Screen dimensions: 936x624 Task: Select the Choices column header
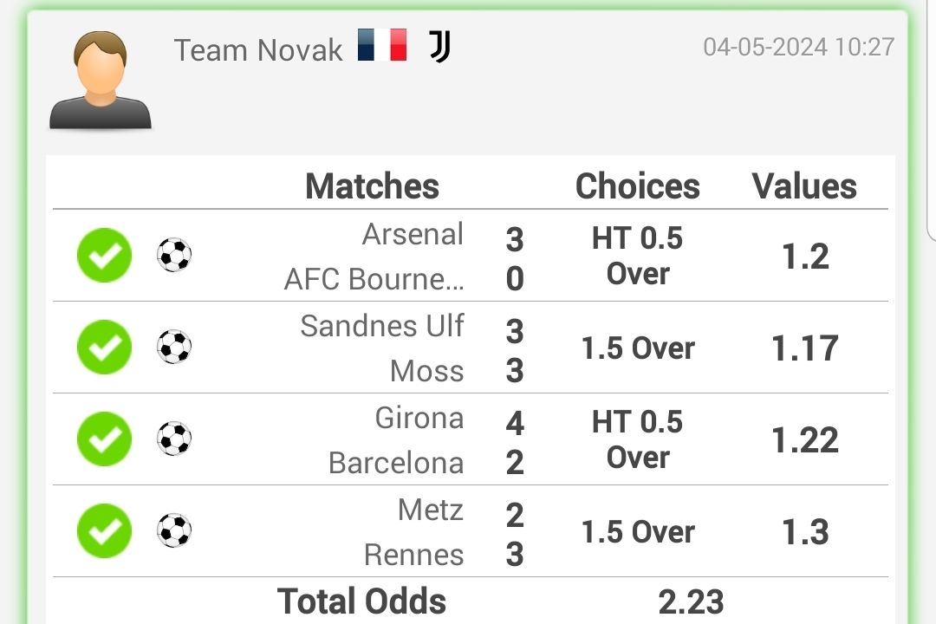pos(638,185)
